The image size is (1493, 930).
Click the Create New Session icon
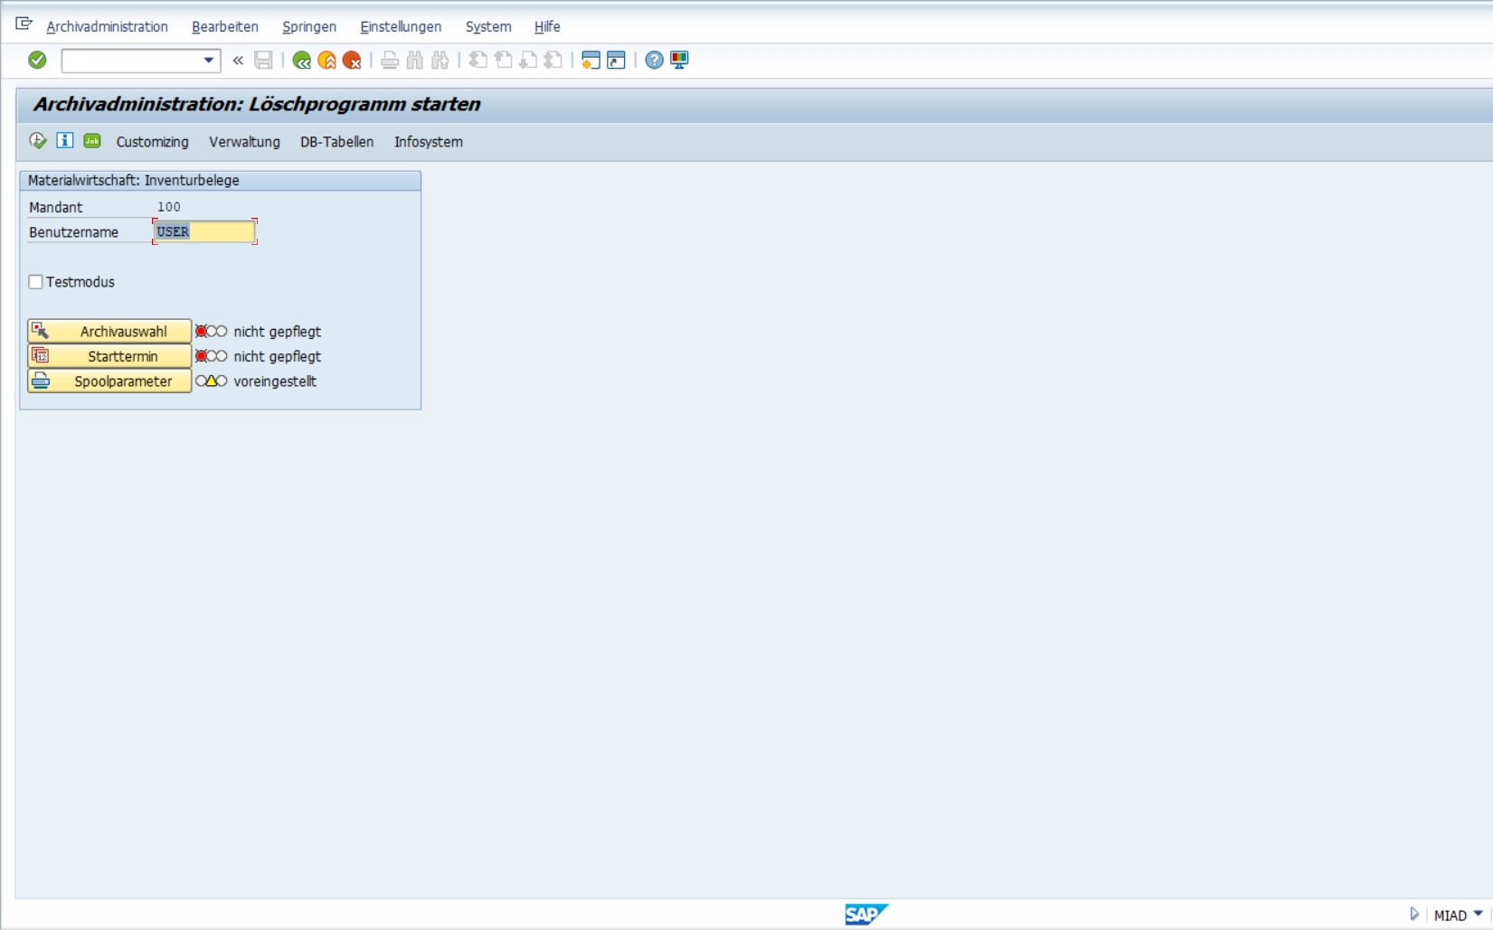591,61
